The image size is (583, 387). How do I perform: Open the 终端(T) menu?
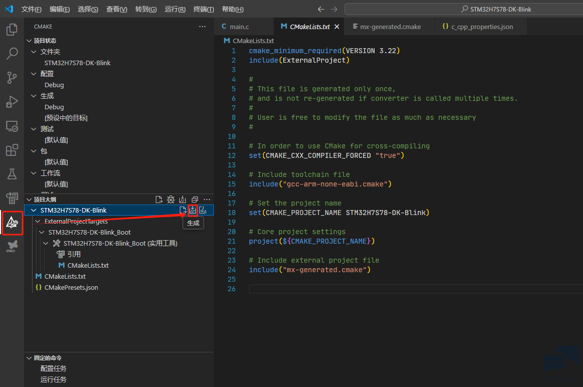pos(203,10)
